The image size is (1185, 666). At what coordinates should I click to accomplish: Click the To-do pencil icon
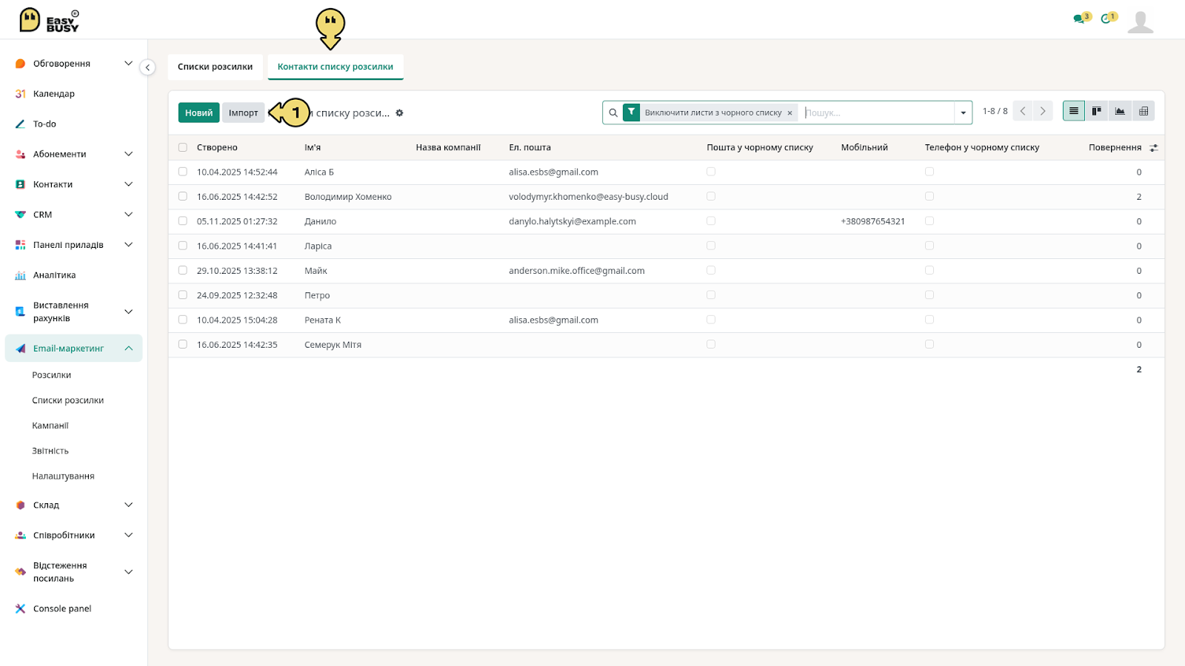pyautogui.click(x=20, y=124)
